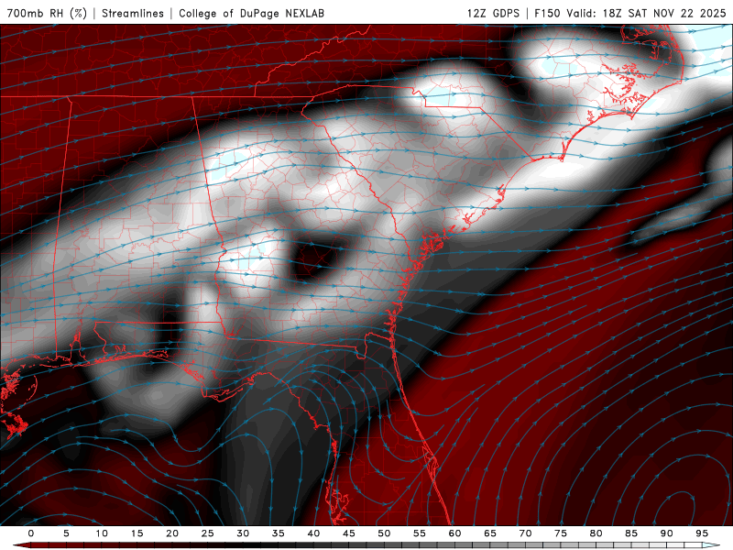
Task: Click the "15" value on the color scale
Action: [137, 533]
